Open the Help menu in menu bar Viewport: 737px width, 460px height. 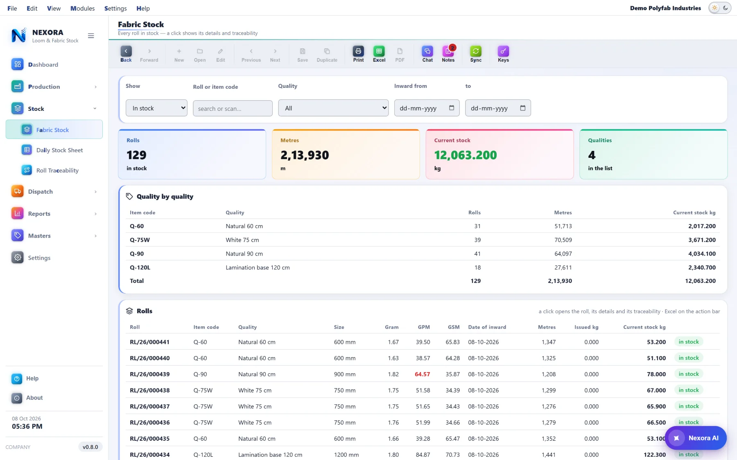click(x=143, y=8)
